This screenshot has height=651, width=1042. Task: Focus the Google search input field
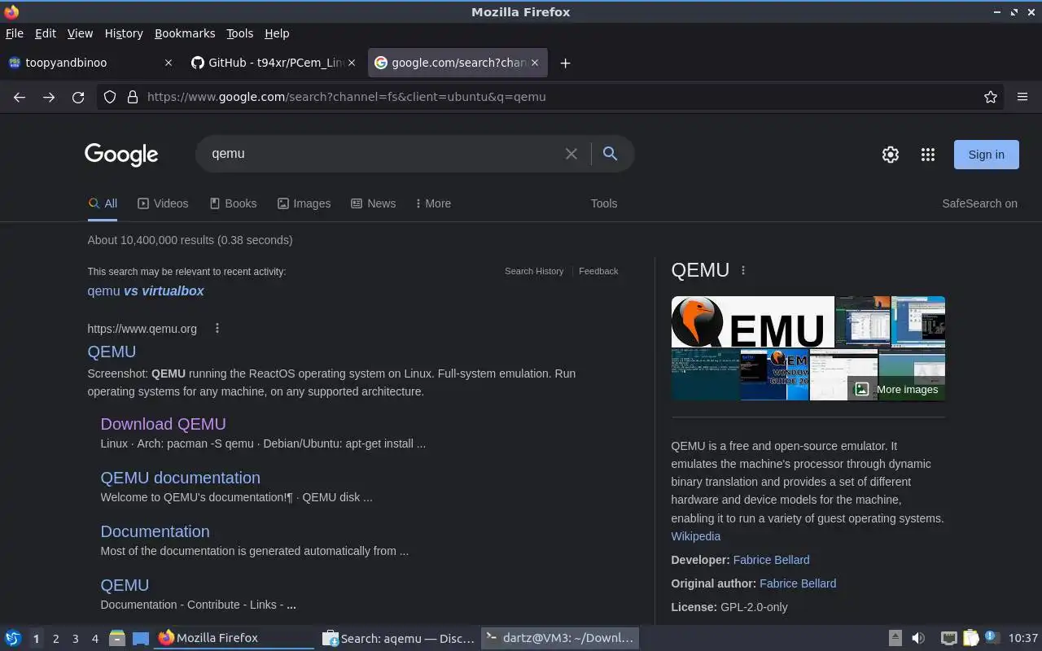tap(383, 154)
